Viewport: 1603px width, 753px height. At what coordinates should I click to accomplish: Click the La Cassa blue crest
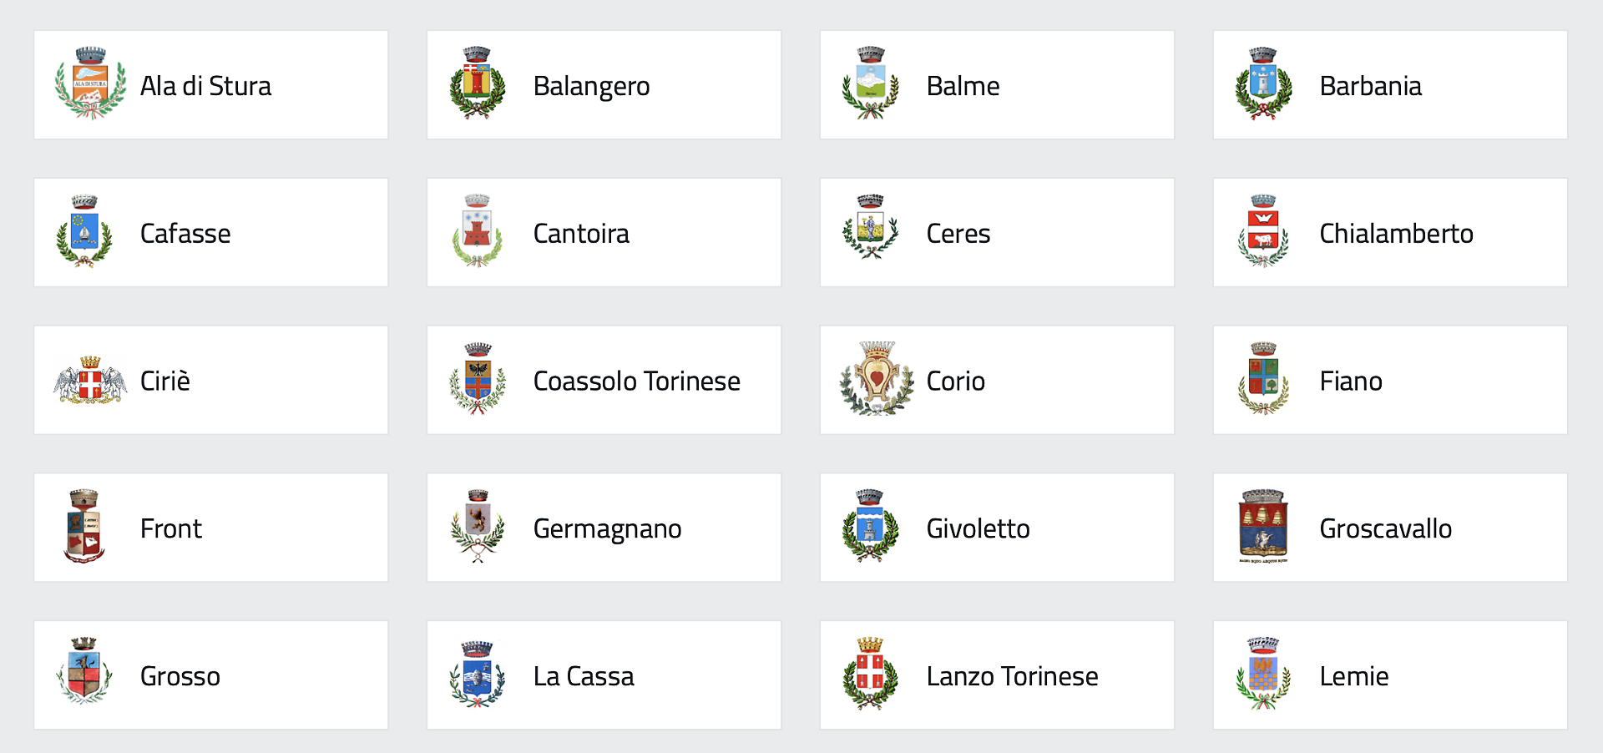click(x=477, y=675)
